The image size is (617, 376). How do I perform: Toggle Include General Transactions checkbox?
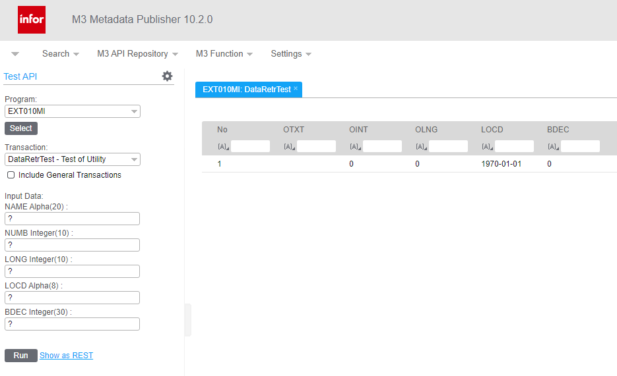click(11, 175)
